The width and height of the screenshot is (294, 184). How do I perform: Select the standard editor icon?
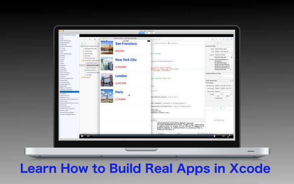[x=213, y=39]
